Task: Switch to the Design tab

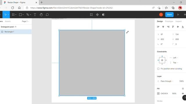Action: [x=160, y=21]
